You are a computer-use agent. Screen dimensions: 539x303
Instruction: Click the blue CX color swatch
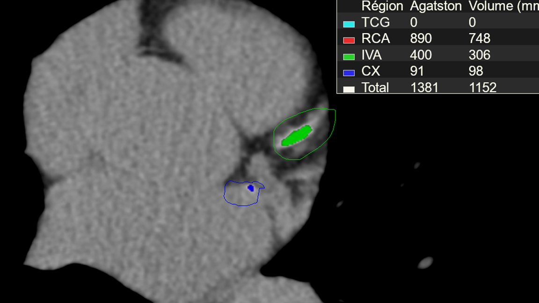(349, 73)
